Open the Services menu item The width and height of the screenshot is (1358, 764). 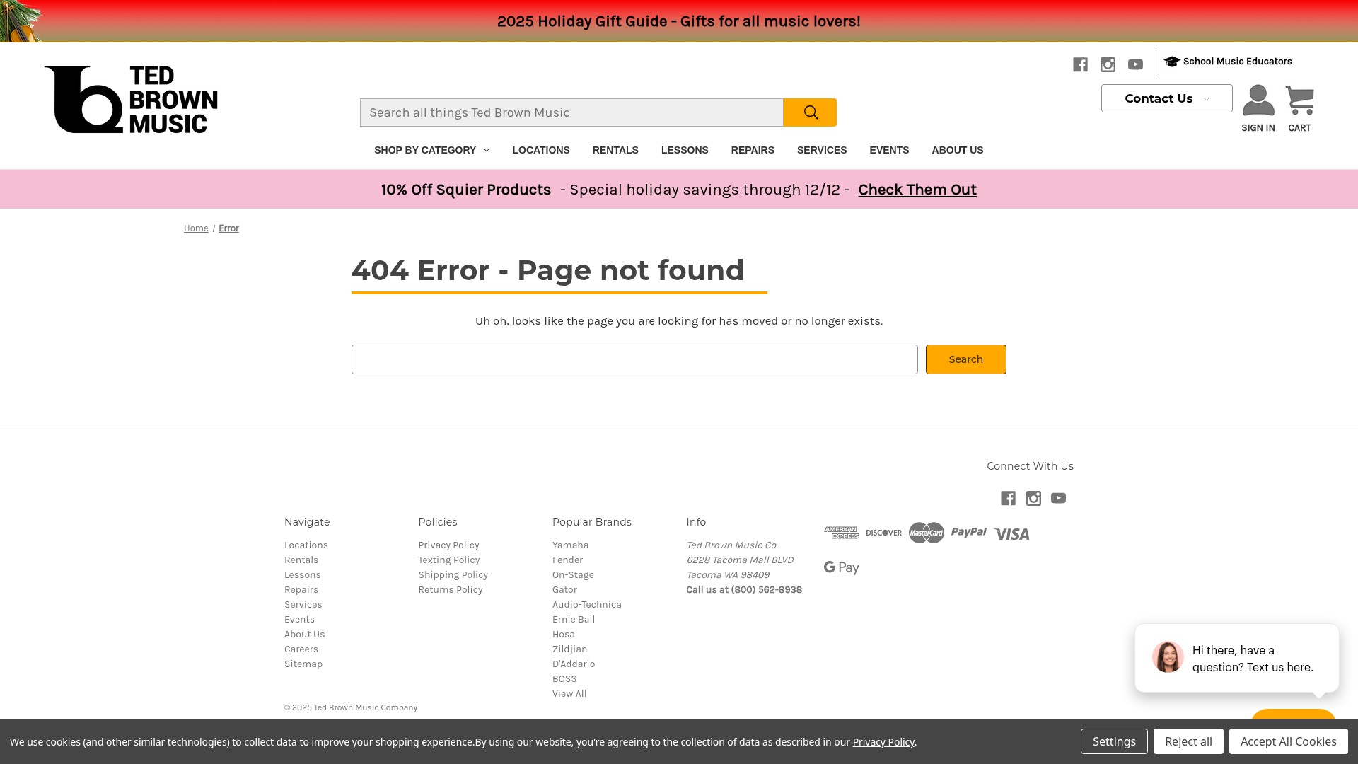click(x=822, y=150)
